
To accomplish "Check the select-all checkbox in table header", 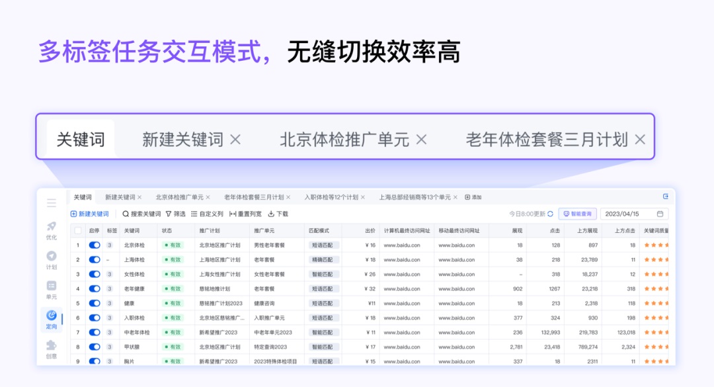I will click(x=78, y=231).
